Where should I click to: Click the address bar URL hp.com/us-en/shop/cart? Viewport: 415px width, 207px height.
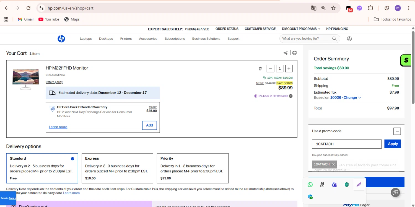click(71, 8)
